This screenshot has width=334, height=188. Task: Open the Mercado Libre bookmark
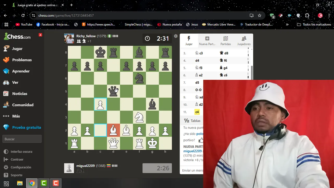219,25
